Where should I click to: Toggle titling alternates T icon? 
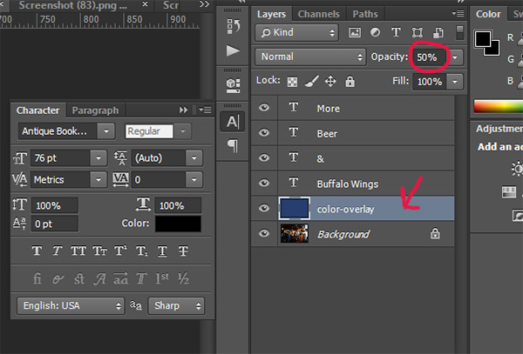coord(141,278)
